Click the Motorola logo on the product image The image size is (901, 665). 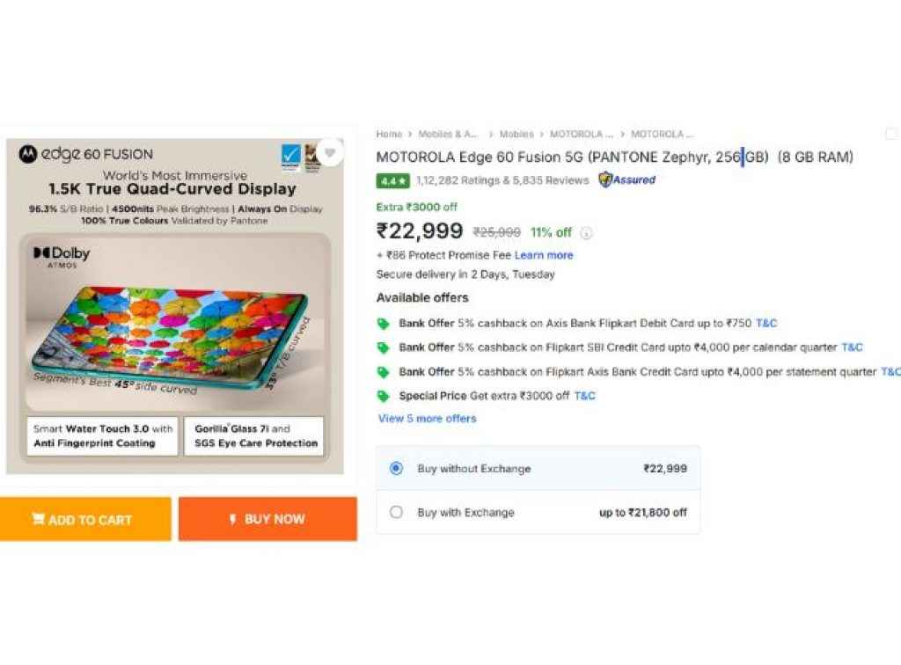pos(28,155)
